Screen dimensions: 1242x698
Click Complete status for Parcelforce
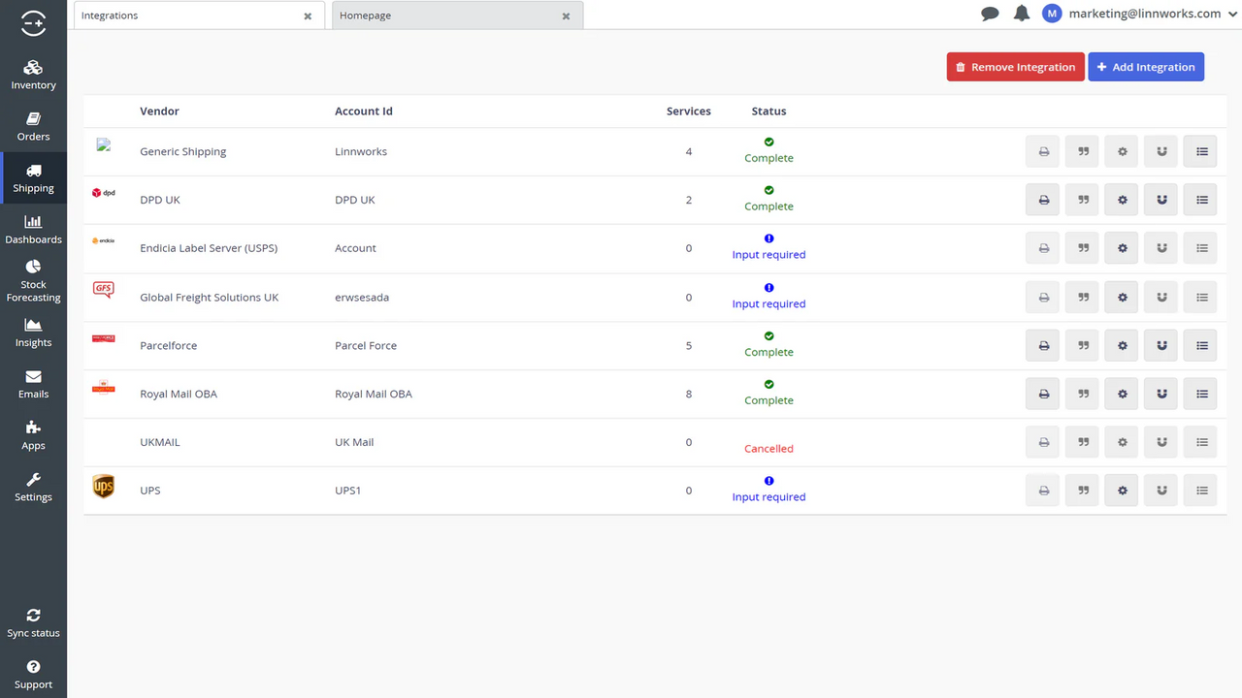point(768,352)
